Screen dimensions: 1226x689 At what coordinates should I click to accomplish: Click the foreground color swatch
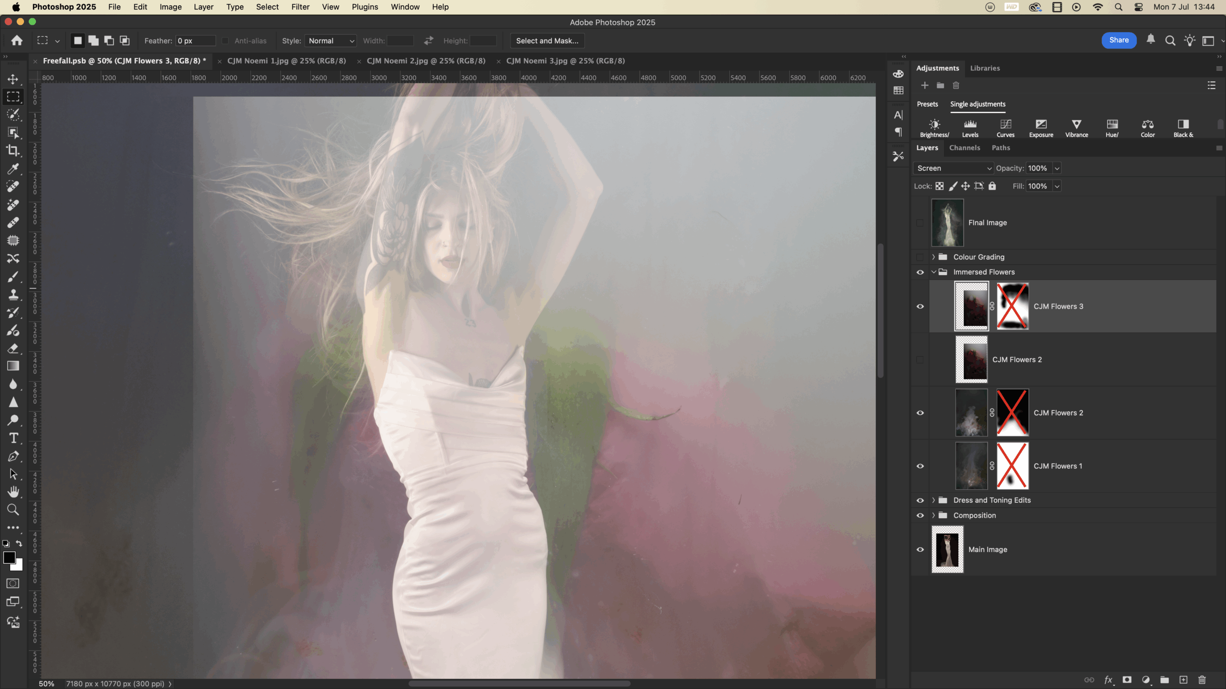coord(9,557)
